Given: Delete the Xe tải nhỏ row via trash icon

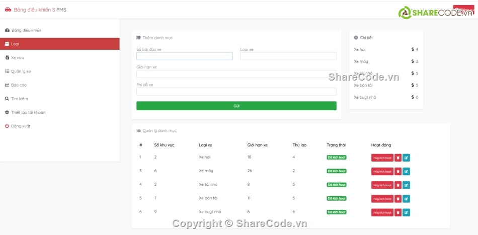Looking at the screenshot, I should point(398,185).
